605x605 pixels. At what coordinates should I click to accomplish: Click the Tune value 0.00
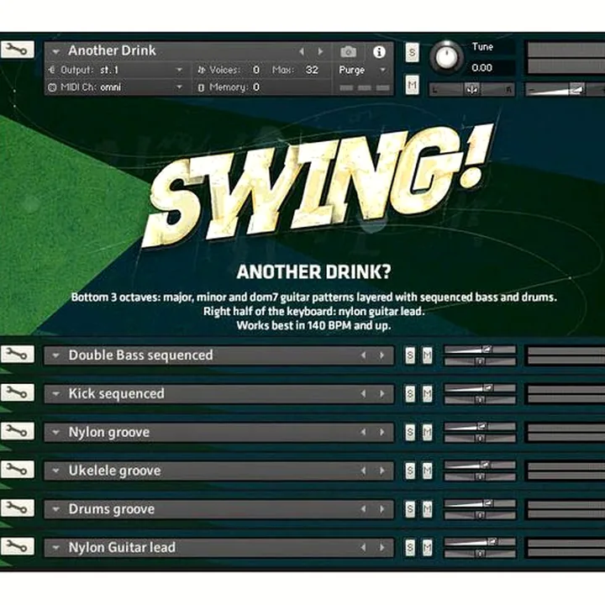(482, 68)
